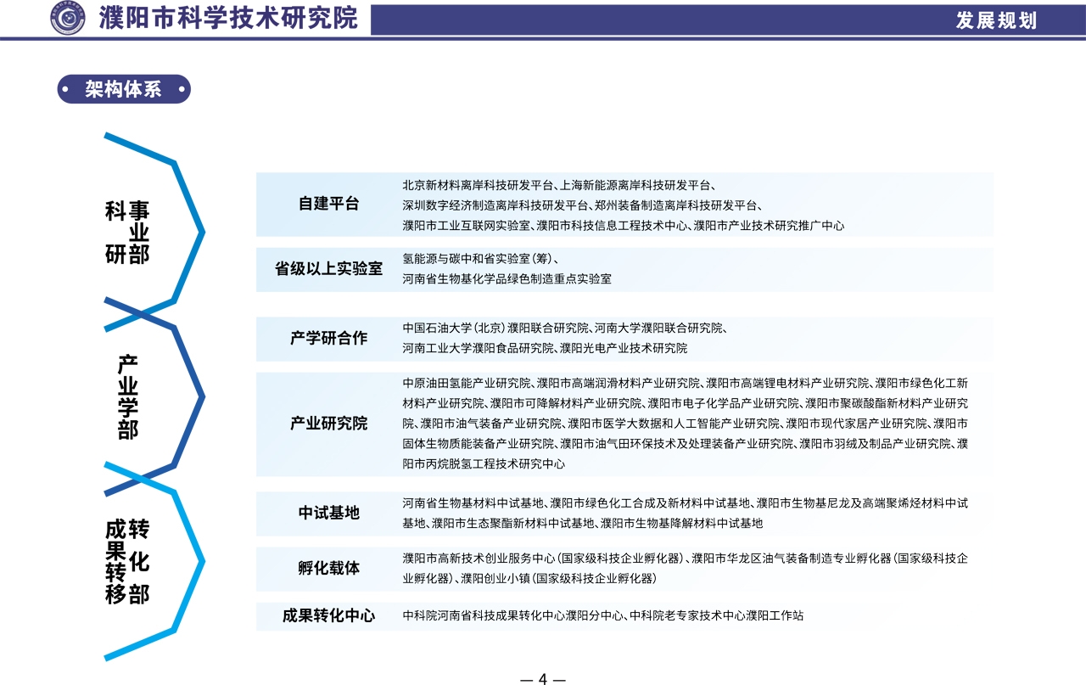Click 濮阳市科技信息工程技术中心 text

pyautogui.click(x=612, y=226)
